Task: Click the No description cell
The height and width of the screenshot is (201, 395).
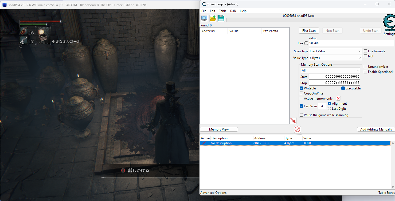Action: pyautogui.click(x=221, y=143)
